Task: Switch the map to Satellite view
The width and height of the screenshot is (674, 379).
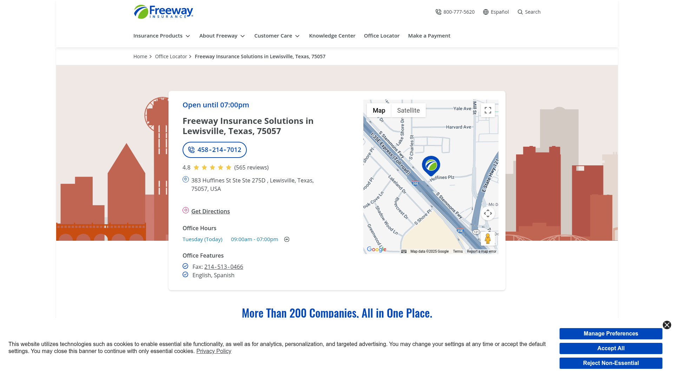Action: point(408,110)
